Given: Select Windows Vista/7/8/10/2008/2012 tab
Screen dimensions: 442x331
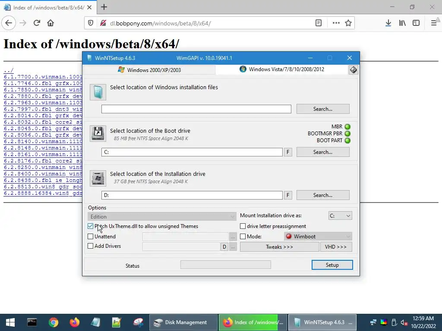Looking at the screenshot, I should tap(282, 69).
